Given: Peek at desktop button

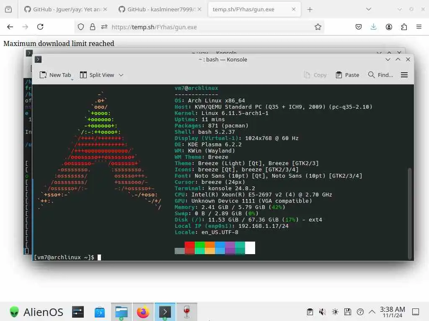Looking at the screenshot, I should pos(416,312).
